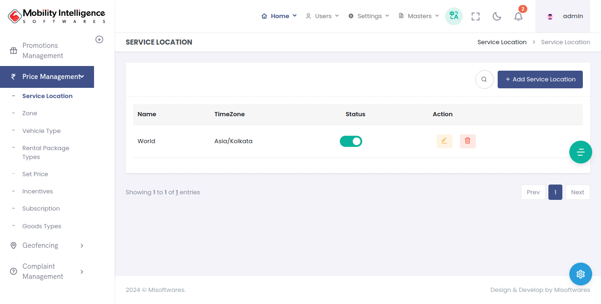
Task: Select Vehicle Type in sidebar
Action: pyautogui.click(x=41, y=131)
